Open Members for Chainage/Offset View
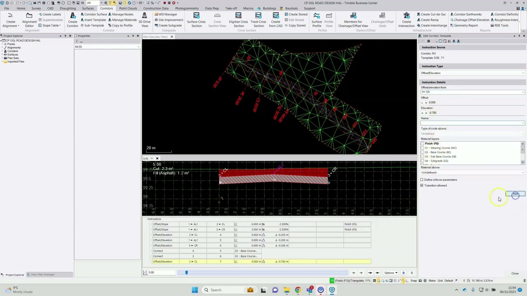Screen dimensions: 527x296 pos(353,20)
